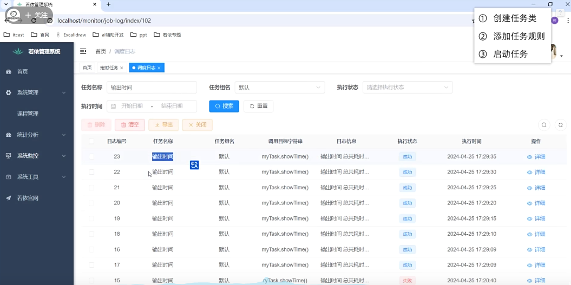The image size is (571, 285).
Task: Click the 失败 status tag in row 15
Action: 407,281
